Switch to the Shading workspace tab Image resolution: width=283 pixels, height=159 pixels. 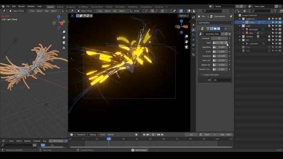[109, 7]
